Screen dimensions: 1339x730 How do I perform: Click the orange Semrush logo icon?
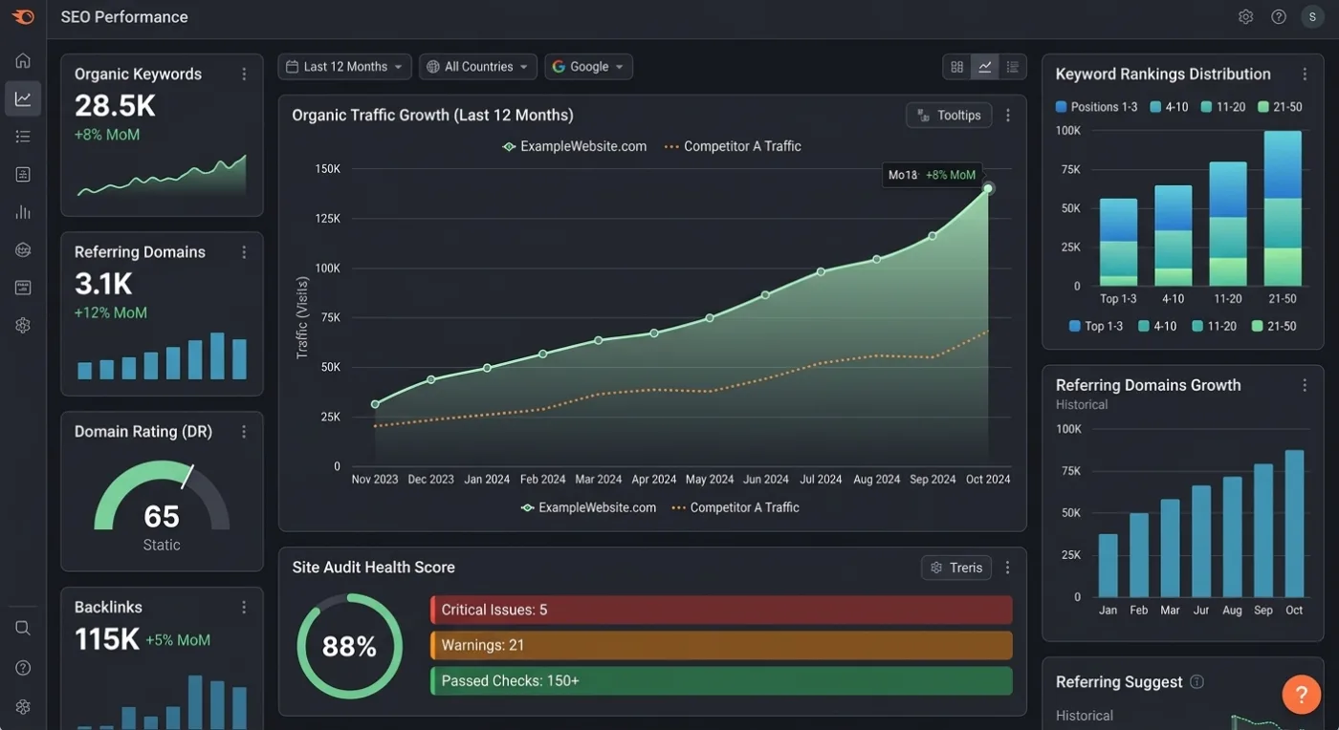[23, 16]
